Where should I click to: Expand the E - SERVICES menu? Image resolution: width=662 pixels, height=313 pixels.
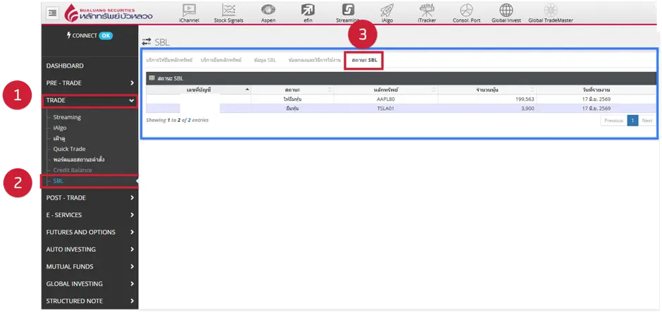pos(90,215)
